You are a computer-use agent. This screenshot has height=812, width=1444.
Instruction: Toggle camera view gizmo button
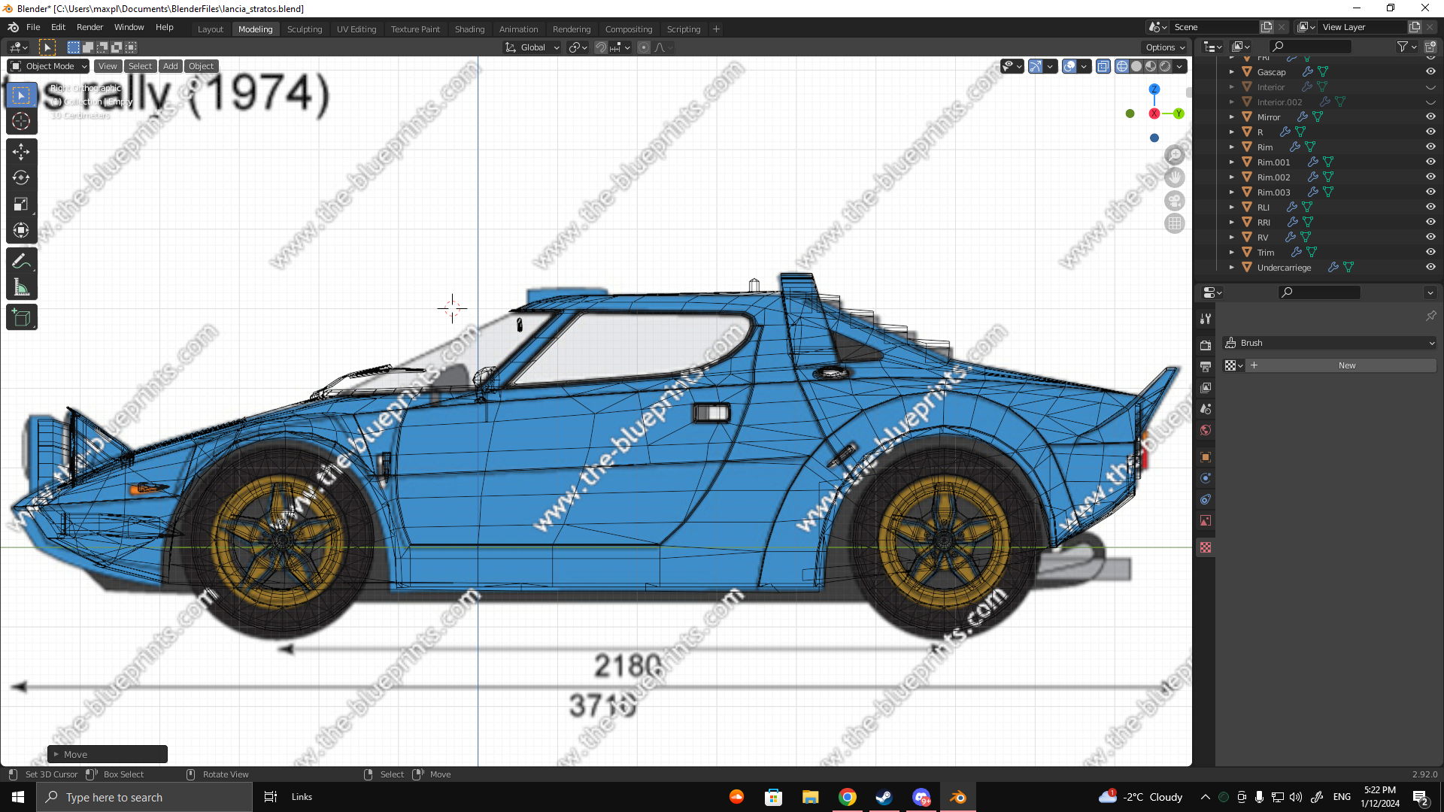[x=1174, y=201]
